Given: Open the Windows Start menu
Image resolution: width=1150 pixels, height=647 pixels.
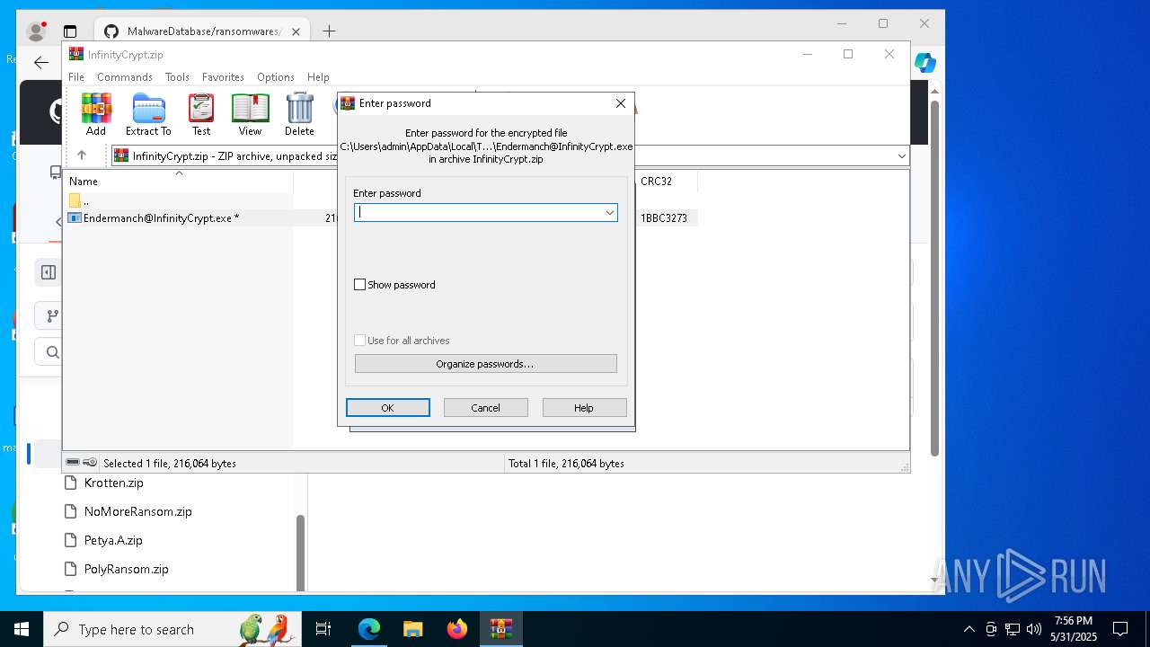Looking at the screenshot, I should 22,629.
